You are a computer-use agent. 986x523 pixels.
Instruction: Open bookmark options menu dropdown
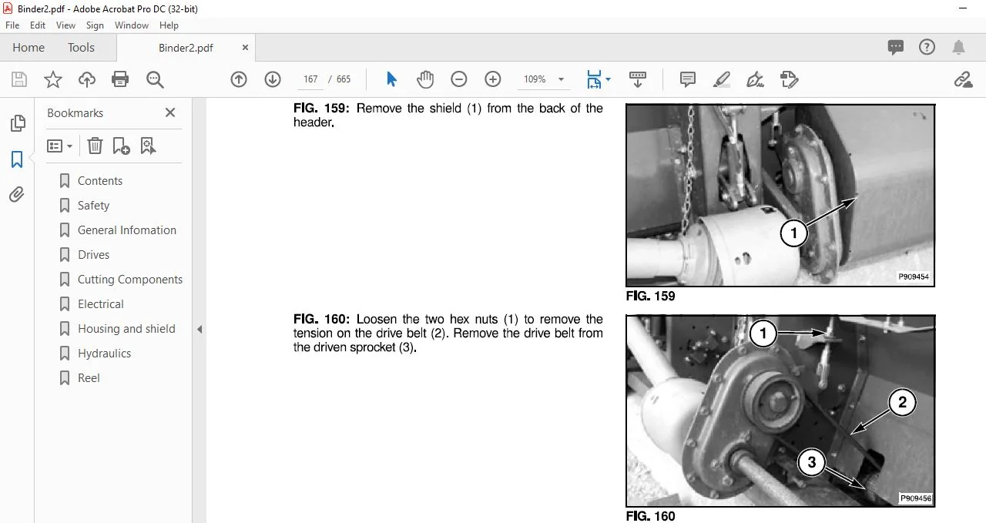(x=60, y=146)
